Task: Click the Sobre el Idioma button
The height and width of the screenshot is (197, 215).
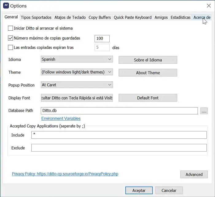Action: (x=148, y=60)
